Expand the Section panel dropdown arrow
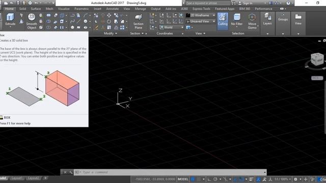326x183 pixels. point(143,34)
